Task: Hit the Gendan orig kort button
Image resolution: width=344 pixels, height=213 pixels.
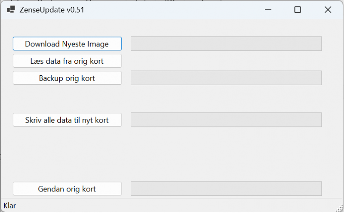Action: [x=67, y=189]
